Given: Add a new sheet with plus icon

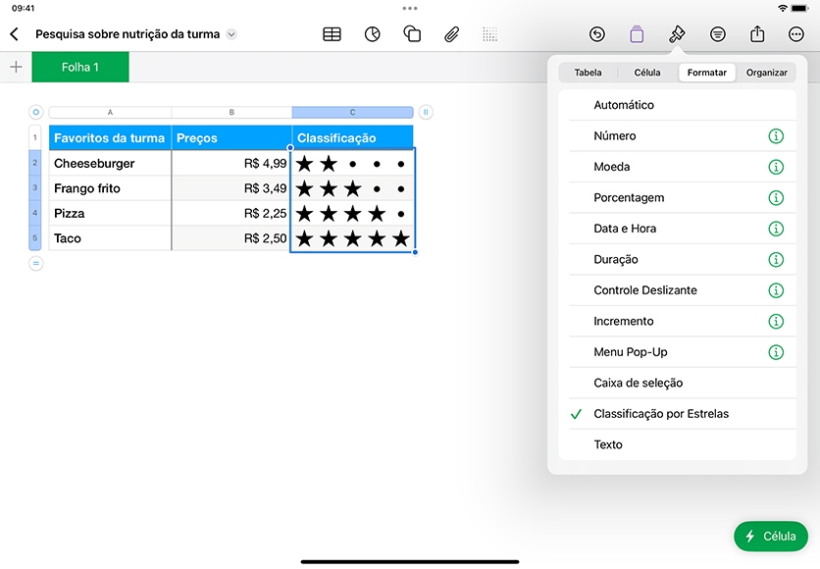Looking at the screenshot, I should 17,67.
